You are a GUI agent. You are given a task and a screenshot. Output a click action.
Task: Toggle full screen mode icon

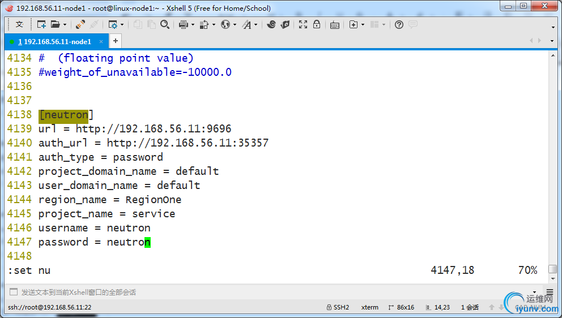[x=303, y=24]
